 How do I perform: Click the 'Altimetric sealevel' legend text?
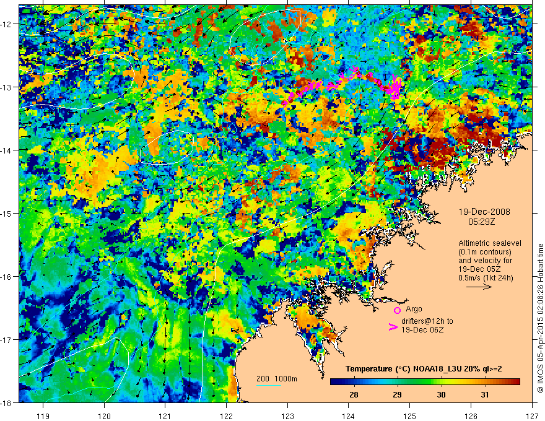pyautogui.click(x=490, y=243)
